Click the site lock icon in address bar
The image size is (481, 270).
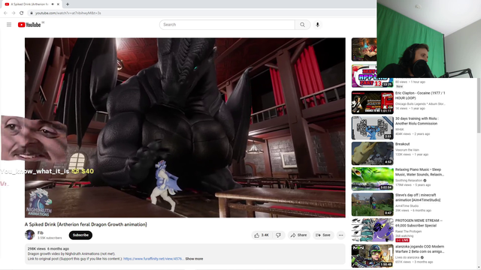(31, 13)
